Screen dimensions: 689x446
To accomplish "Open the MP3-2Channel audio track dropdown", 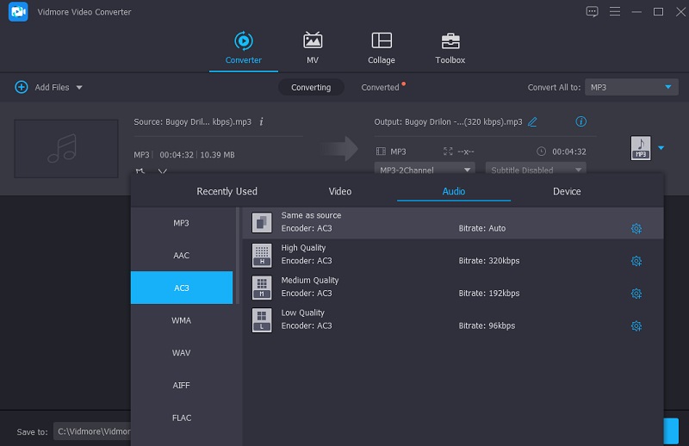I will pyautogui.click(x=425, y=170).
